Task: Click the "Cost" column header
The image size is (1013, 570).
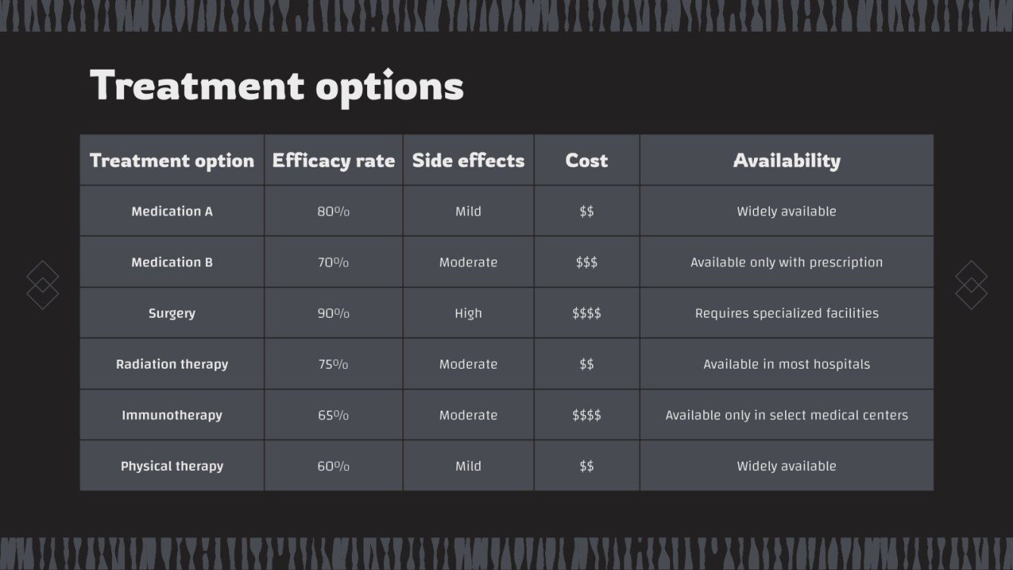Action: point(586,160)
